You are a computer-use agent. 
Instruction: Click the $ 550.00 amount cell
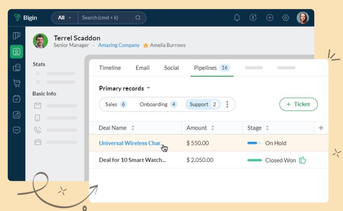click(197, 143)
